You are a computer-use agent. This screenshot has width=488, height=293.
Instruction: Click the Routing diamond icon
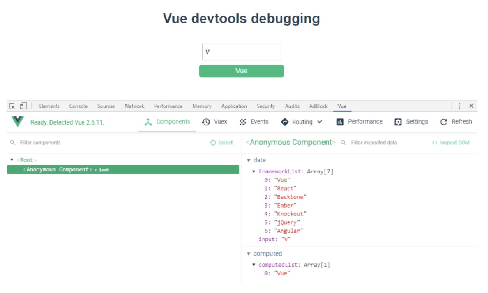[x=284, y=122]
